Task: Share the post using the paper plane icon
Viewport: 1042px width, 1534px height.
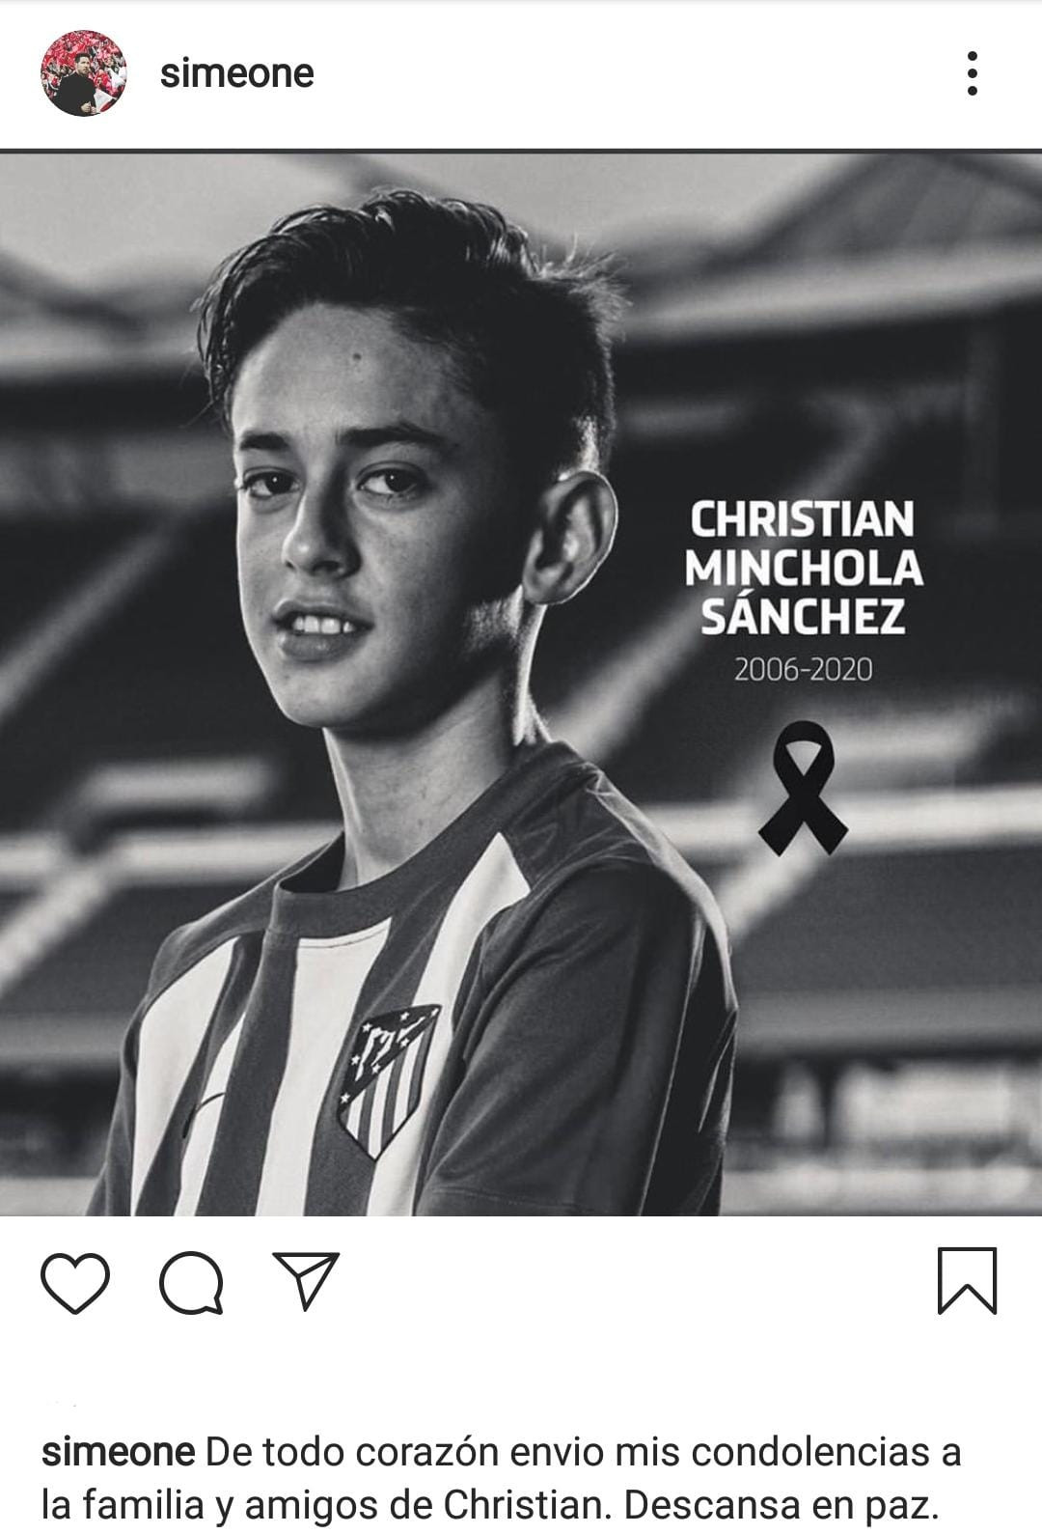Action: coord(306,1280)
